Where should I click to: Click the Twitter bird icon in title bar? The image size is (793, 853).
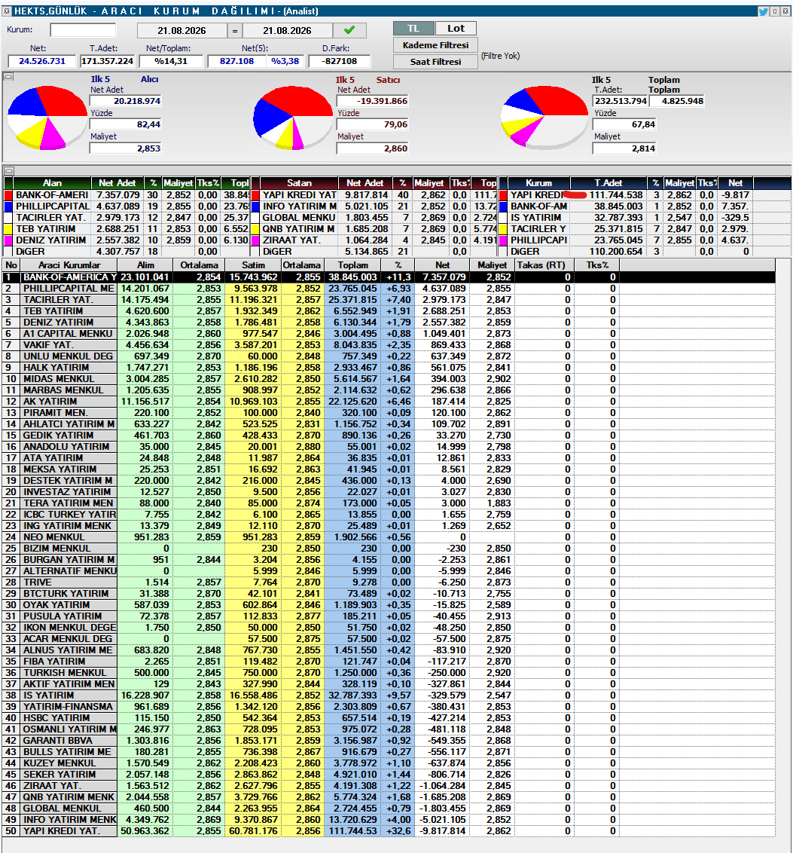[763, 11]
